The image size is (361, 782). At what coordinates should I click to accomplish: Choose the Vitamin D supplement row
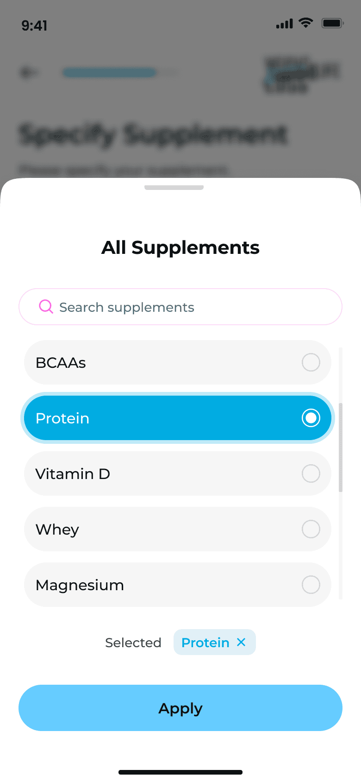coord(177,473)
